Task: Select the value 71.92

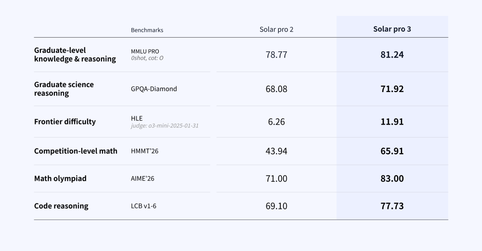Action: tap(392, 89)
